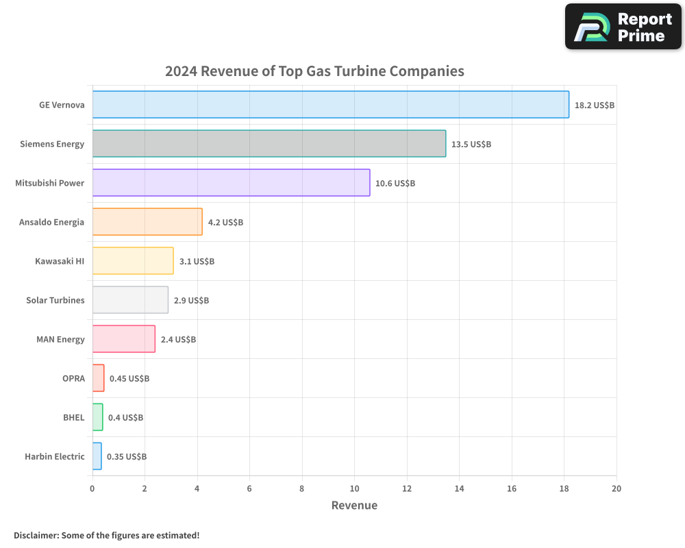Click the Ansaldo Energia bar
685x548 pixels.
pos(147,222)
